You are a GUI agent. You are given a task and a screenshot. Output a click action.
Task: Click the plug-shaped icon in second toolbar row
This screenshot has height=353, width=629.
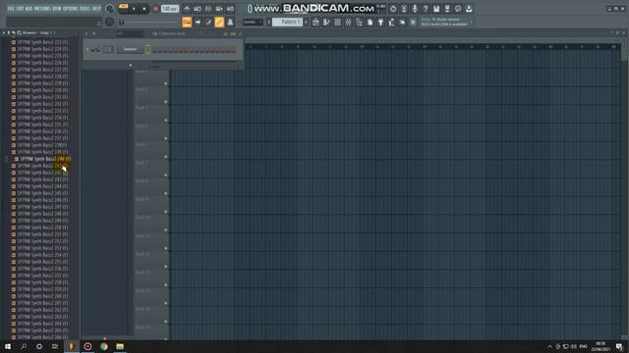380,23
